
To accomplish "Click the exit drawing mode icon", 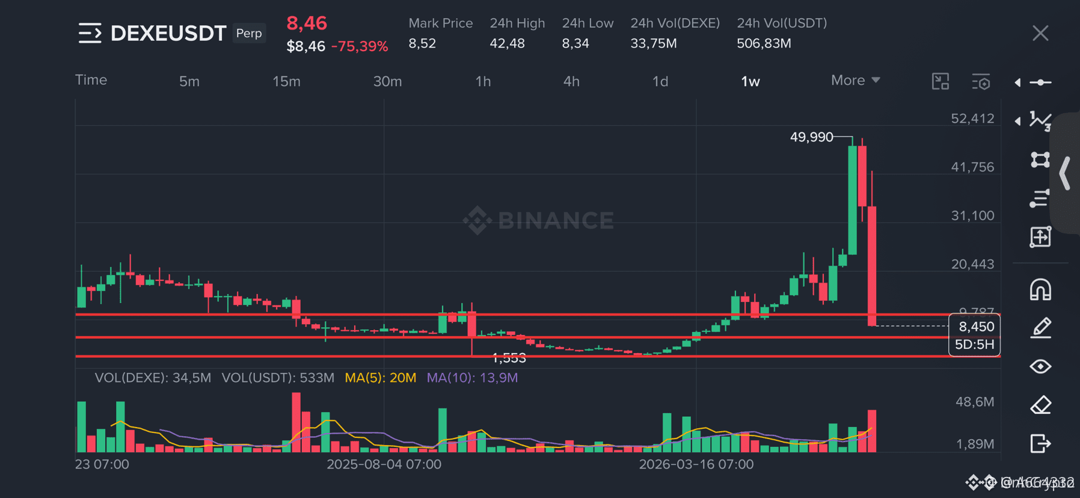I will 1040,443.
